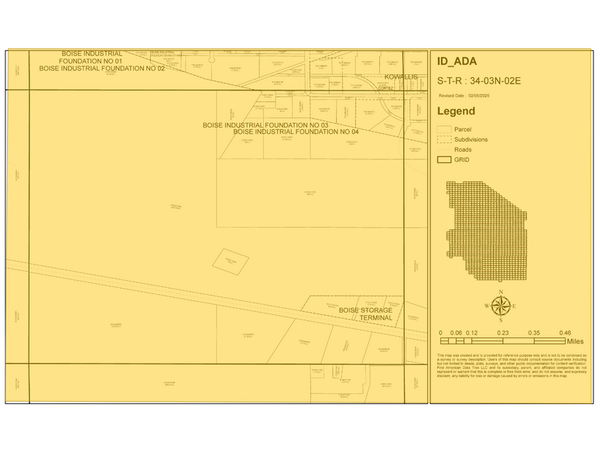
Task: Click the Roads legend line symbol
Action: click(x=444, y=149)
